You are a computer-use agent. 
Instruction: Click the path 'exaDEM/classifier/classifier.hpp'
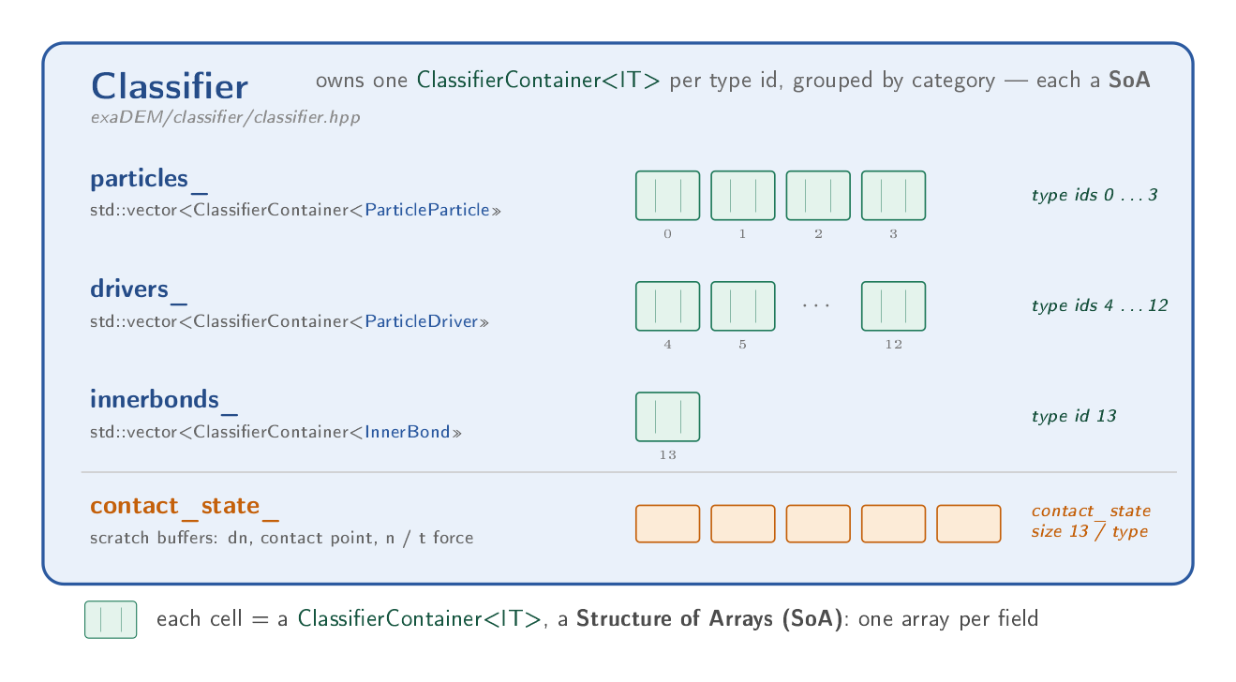[226, 118]
